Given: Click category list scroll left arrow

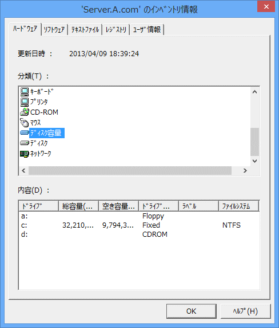Looking at the screenshot, I should coord(23,170).
